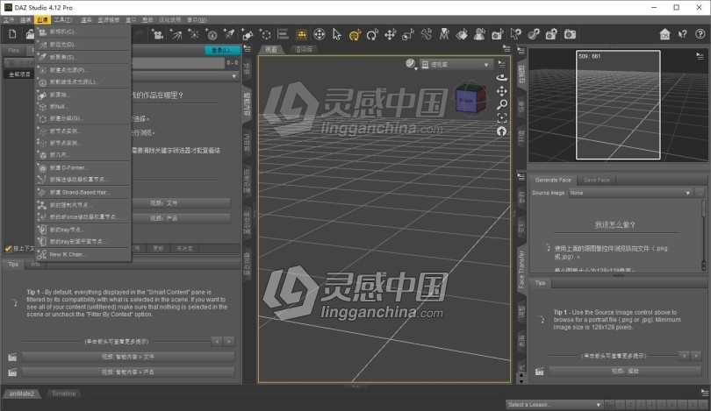Switch to the Files tab

click(x=13, y=50)
